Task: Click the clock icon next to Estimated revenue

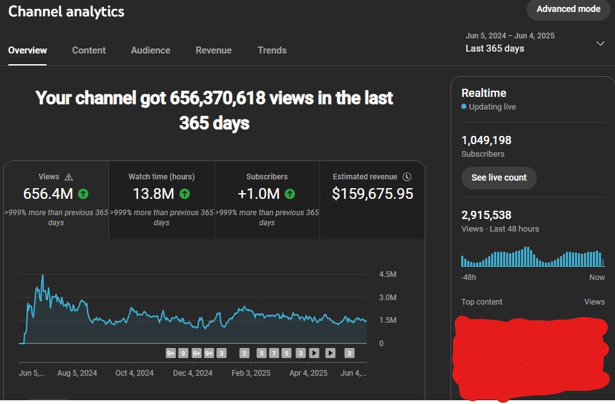Action: (x=407, y=177)
